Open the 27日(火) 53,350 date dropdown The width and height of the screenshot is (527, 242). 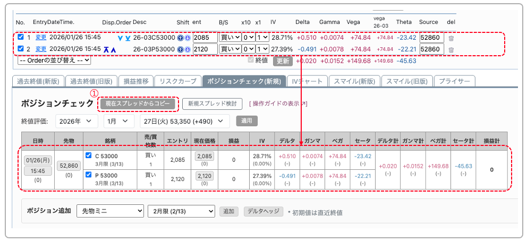click(185, 121)
